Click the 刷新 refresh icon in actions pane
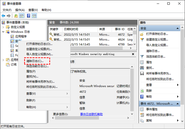Viewport: 185px width, 129px height. [142, 91]
